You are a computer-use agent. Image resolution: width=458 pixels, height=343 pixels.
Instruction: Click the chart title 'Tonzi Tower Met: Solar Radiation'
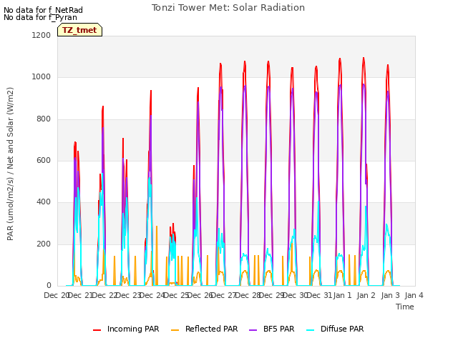228,8
